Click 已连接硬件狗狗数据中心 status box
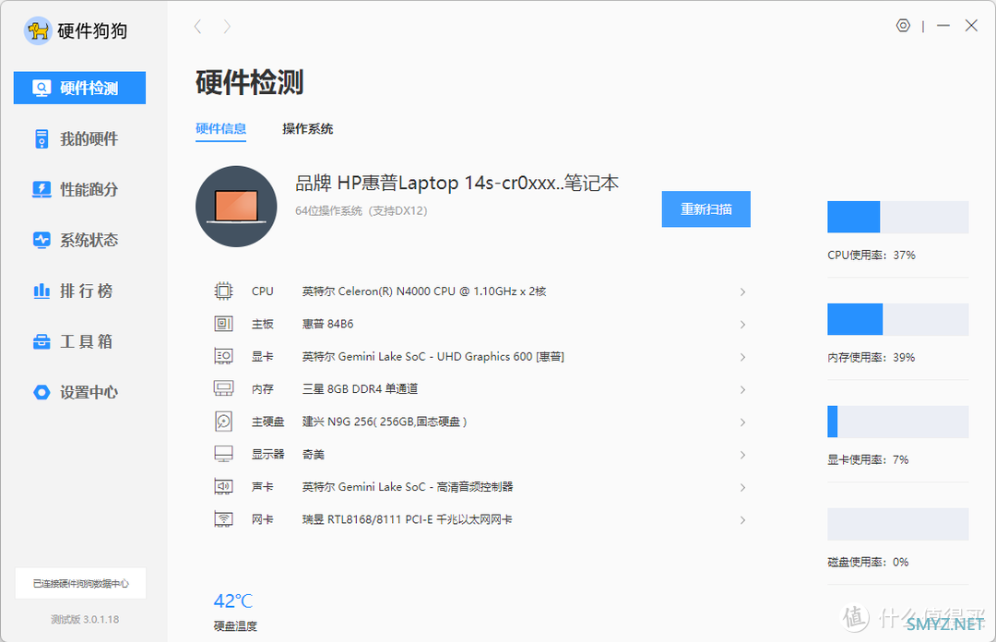 (x=80, y=583)
